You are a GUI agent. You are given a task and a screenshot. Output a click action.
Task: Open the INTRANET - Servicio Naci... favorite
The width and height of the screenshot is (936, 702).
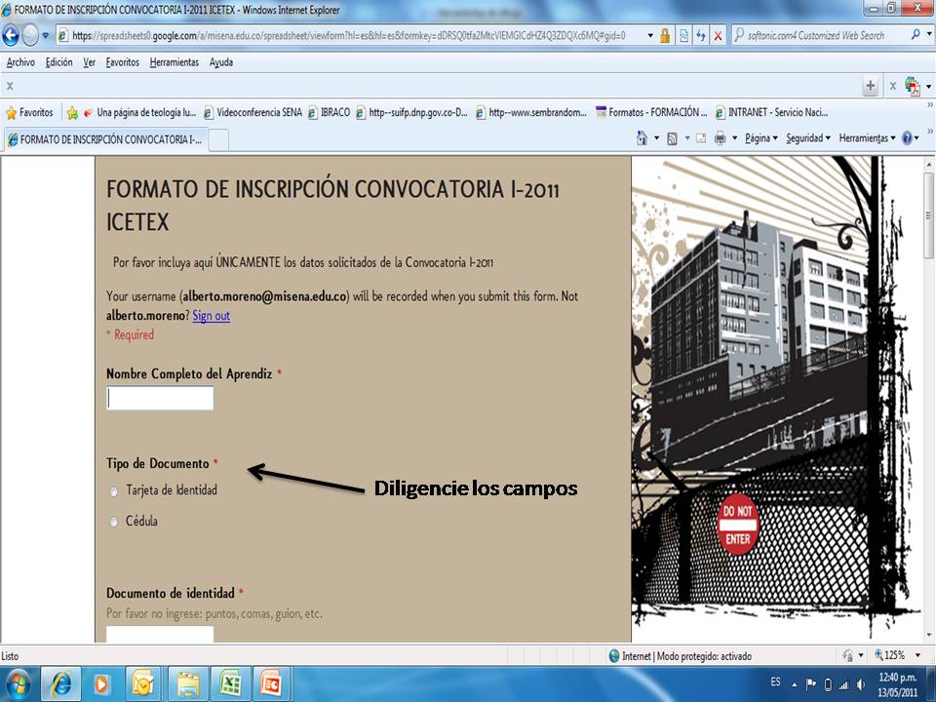771,112
